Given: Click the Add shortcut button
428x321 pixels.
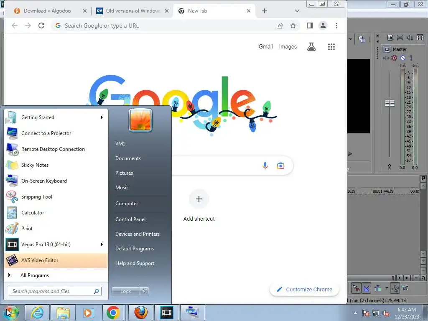Looking at the screenshot, I should coord(199,205).
